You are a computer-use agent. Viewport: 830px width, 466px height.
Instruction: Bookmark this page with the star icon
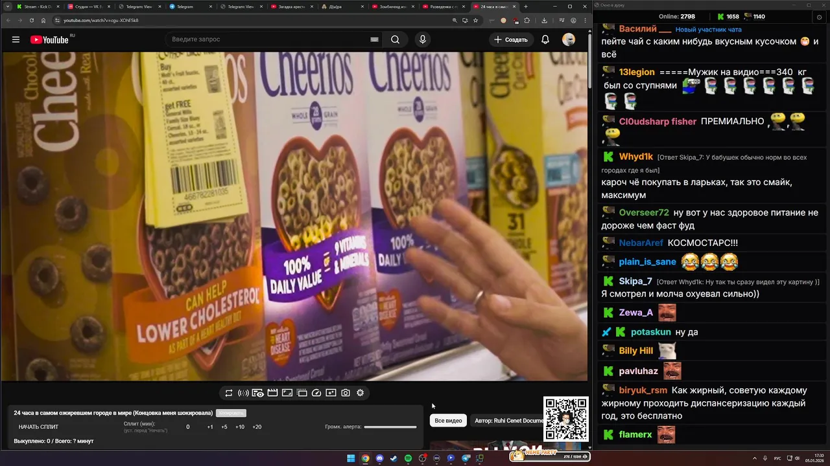pyautogui.click(x=475, y=20)
